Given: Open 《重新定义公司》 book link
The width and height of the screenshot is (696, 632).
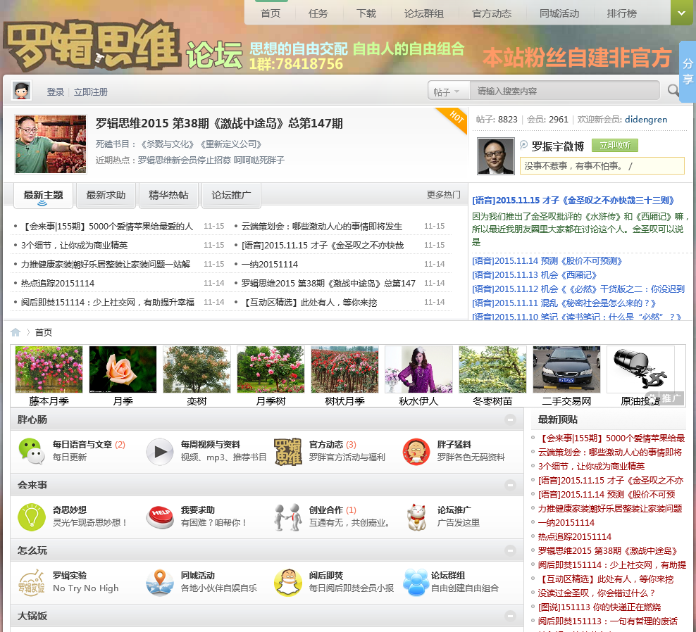Looking at the screenshot, I should [231, 144].
